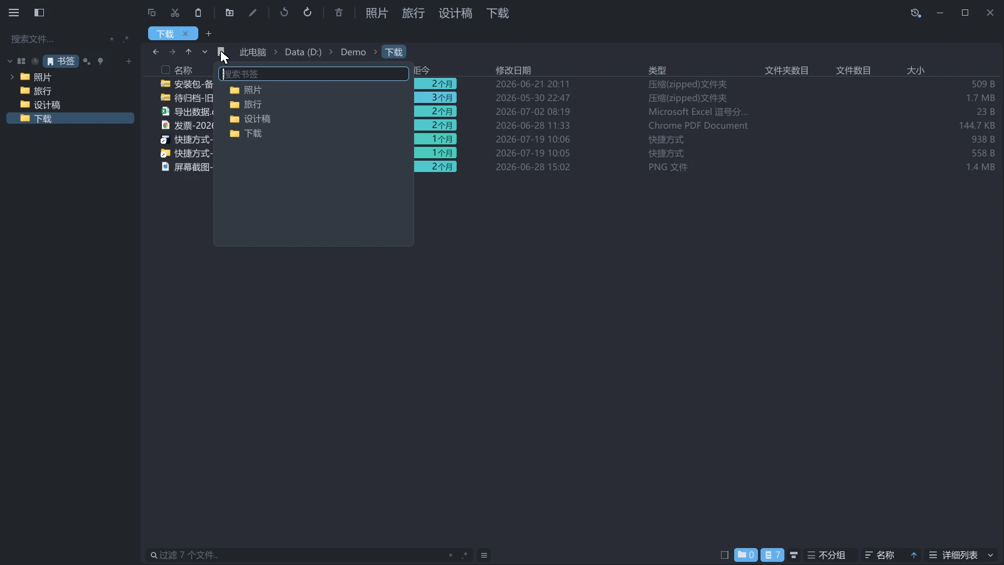Screen dimensions: 1004x565
Task: Collapse the sidebar section chevron
Action: tap(10, 61)
